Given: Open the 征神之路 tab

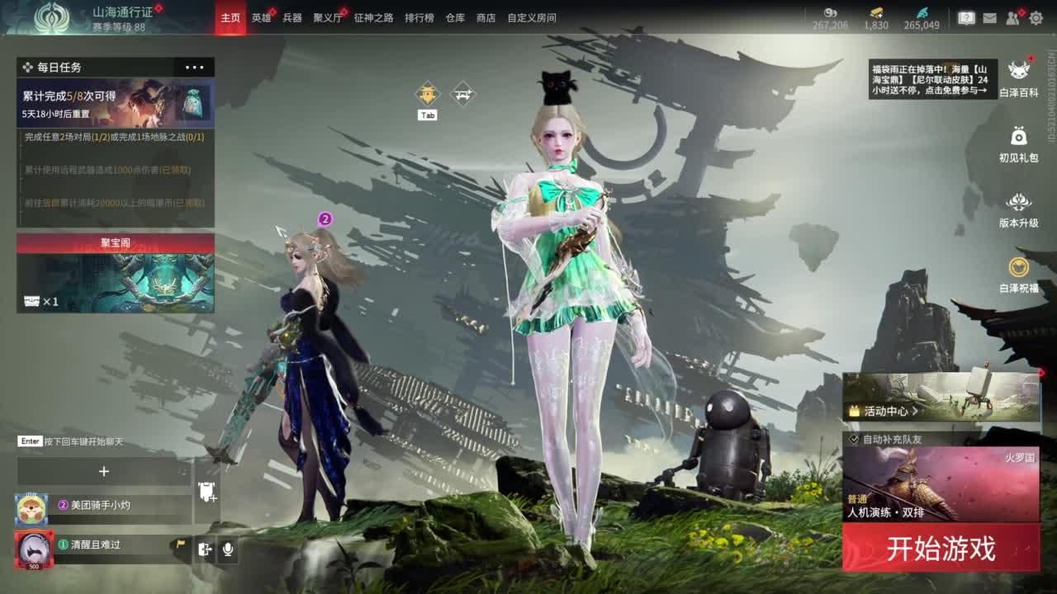Looking at the screenshot, I should (374, 17).
